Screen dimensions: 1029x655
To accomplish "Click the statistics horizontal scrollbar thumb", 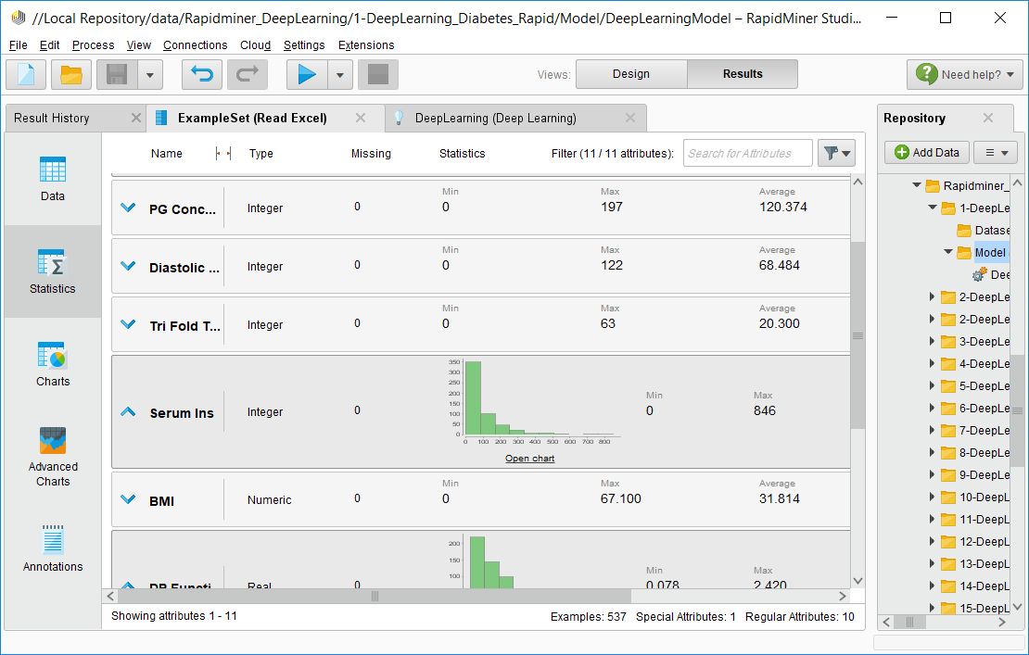I will tap(375, 596).
